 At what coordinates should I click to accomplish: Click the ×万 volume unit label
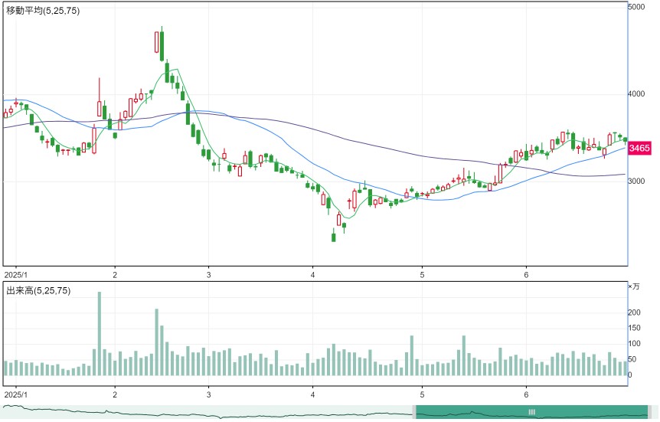633,286
